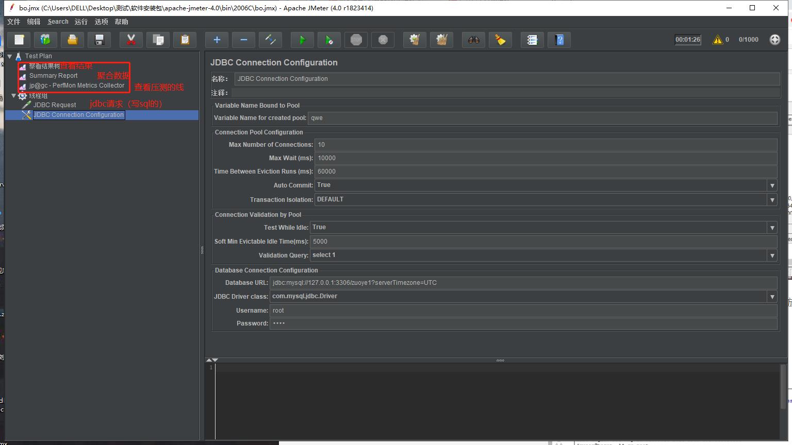Click the Clear results broom icon
Image resolution: width=792 pixels, height=445 pixels.
(415, 40)
